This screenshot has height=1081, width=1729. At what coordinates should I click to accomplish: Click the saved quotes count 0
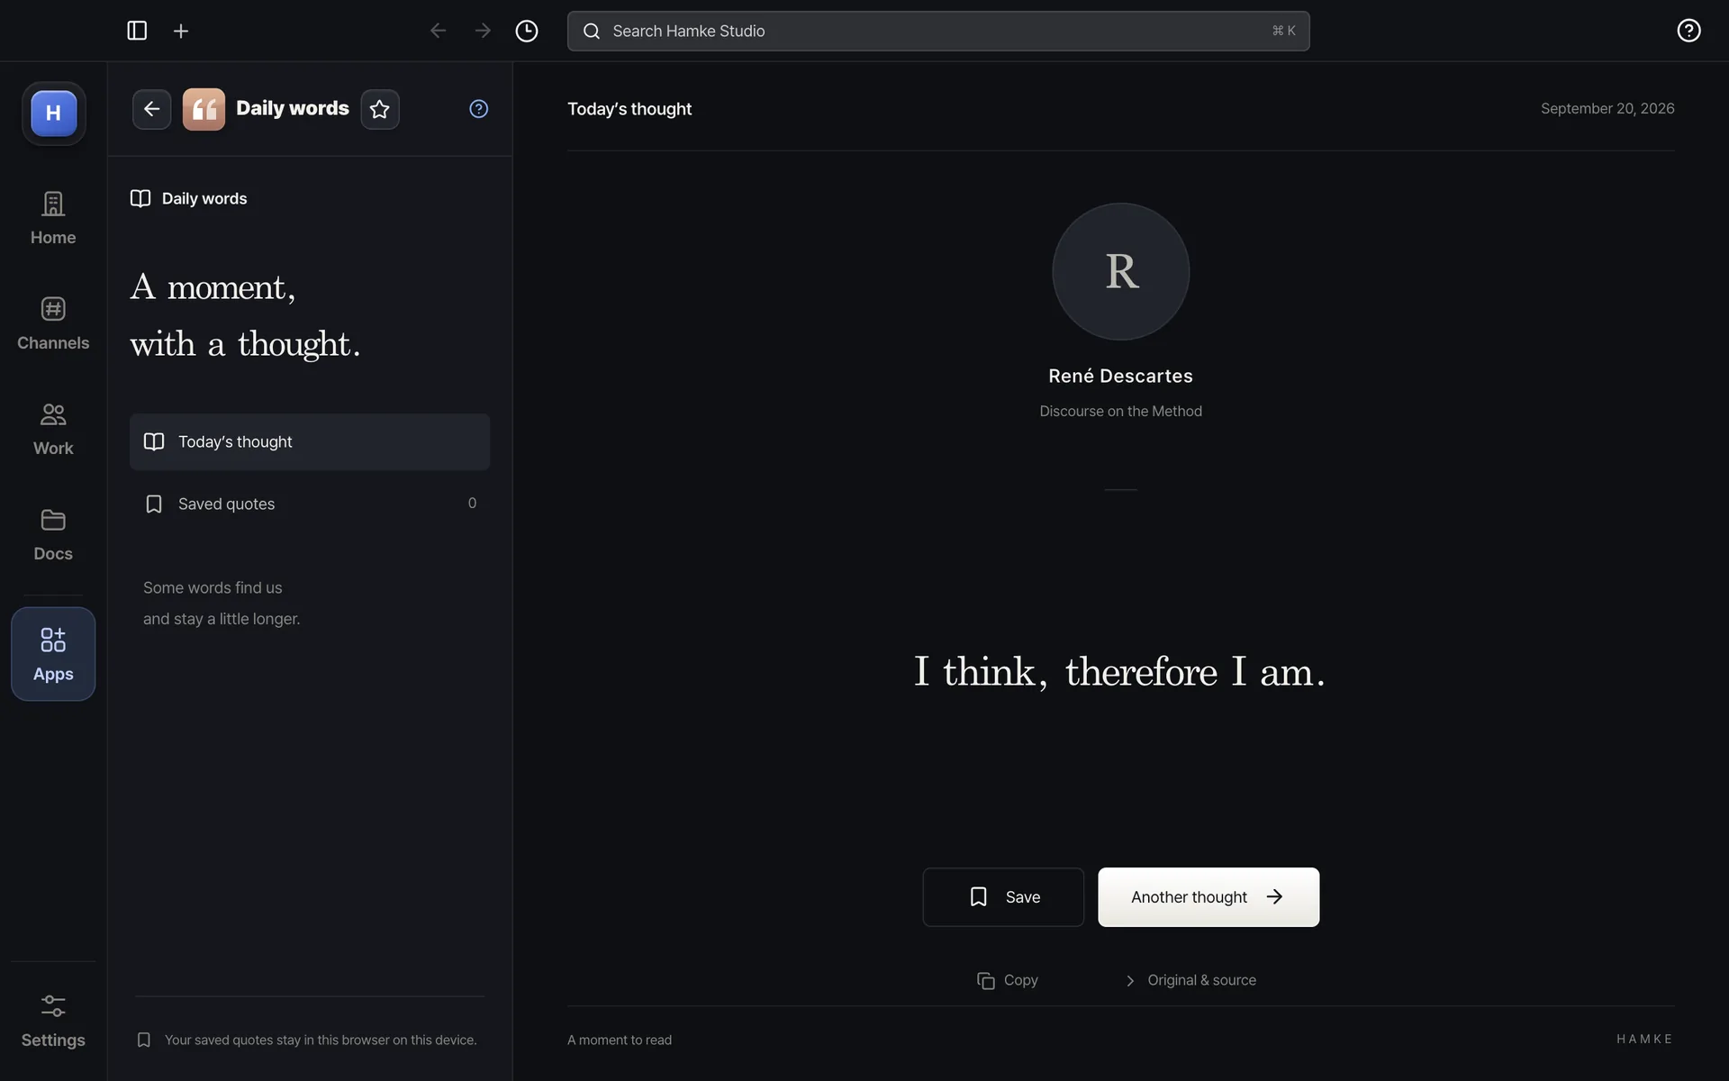(472, 503)
